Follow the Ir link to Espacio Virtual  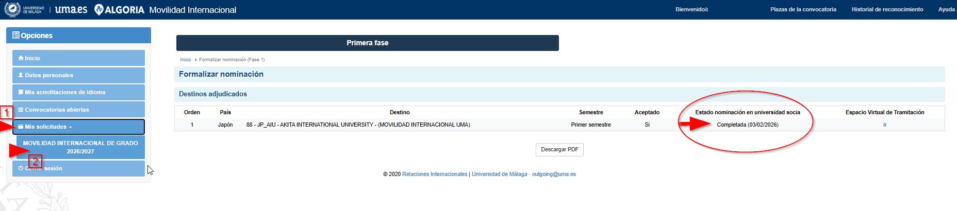[885, 125]
